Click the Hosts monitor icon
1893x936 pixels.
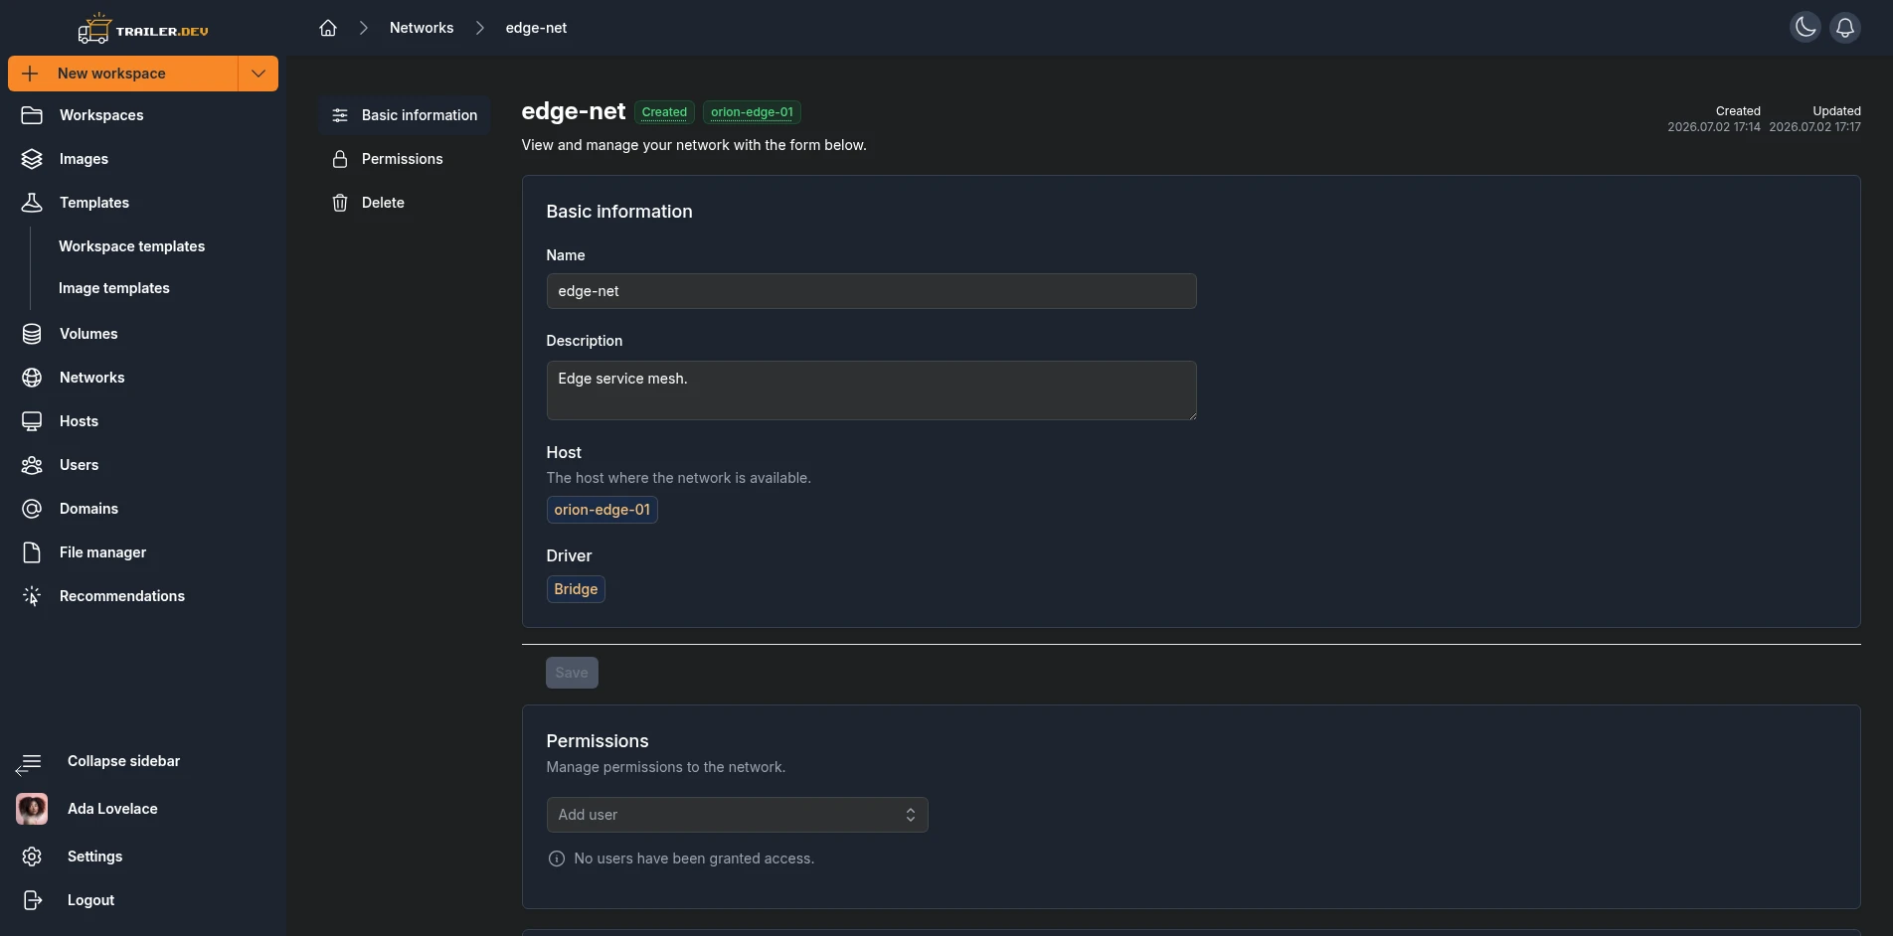(32, 421)
